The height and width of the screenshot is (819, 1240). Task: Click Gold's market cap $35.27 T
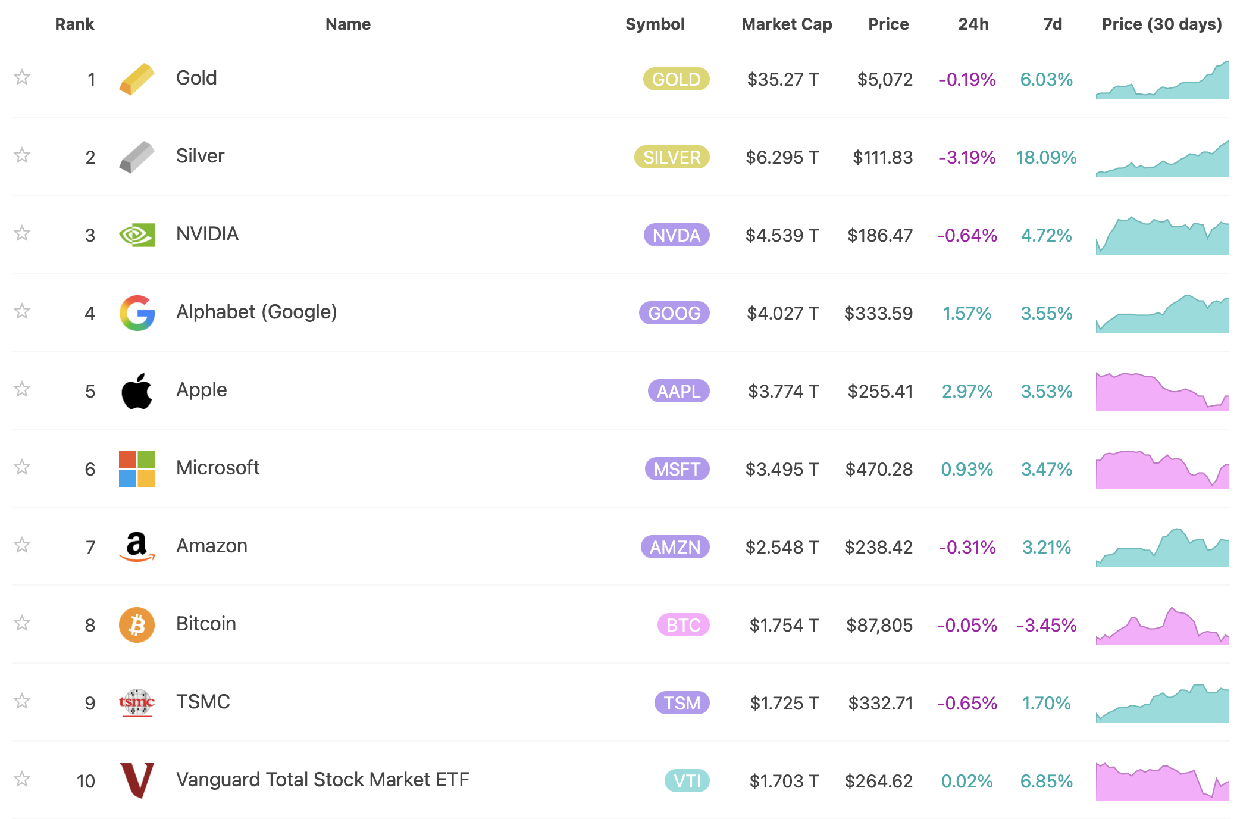pos(783,79)
